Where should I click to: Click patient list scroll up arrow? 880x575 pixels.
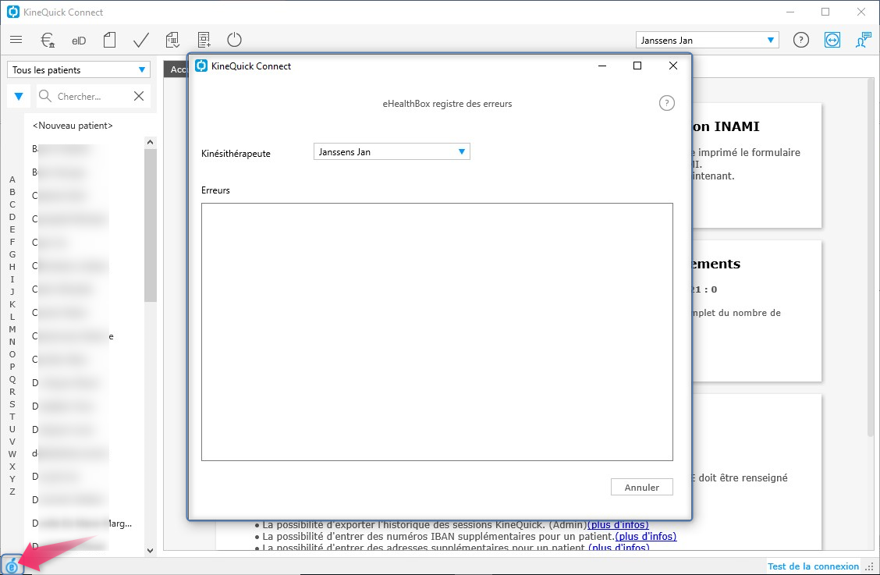150,142
